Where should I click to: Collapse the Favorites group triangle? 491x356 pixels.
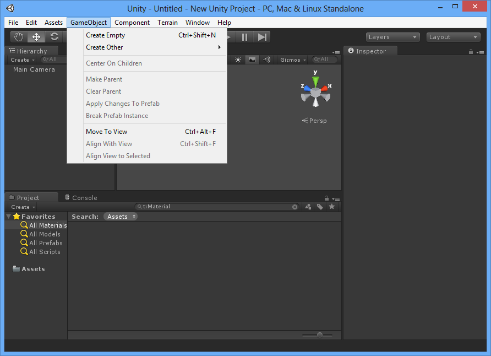point(9,216)
